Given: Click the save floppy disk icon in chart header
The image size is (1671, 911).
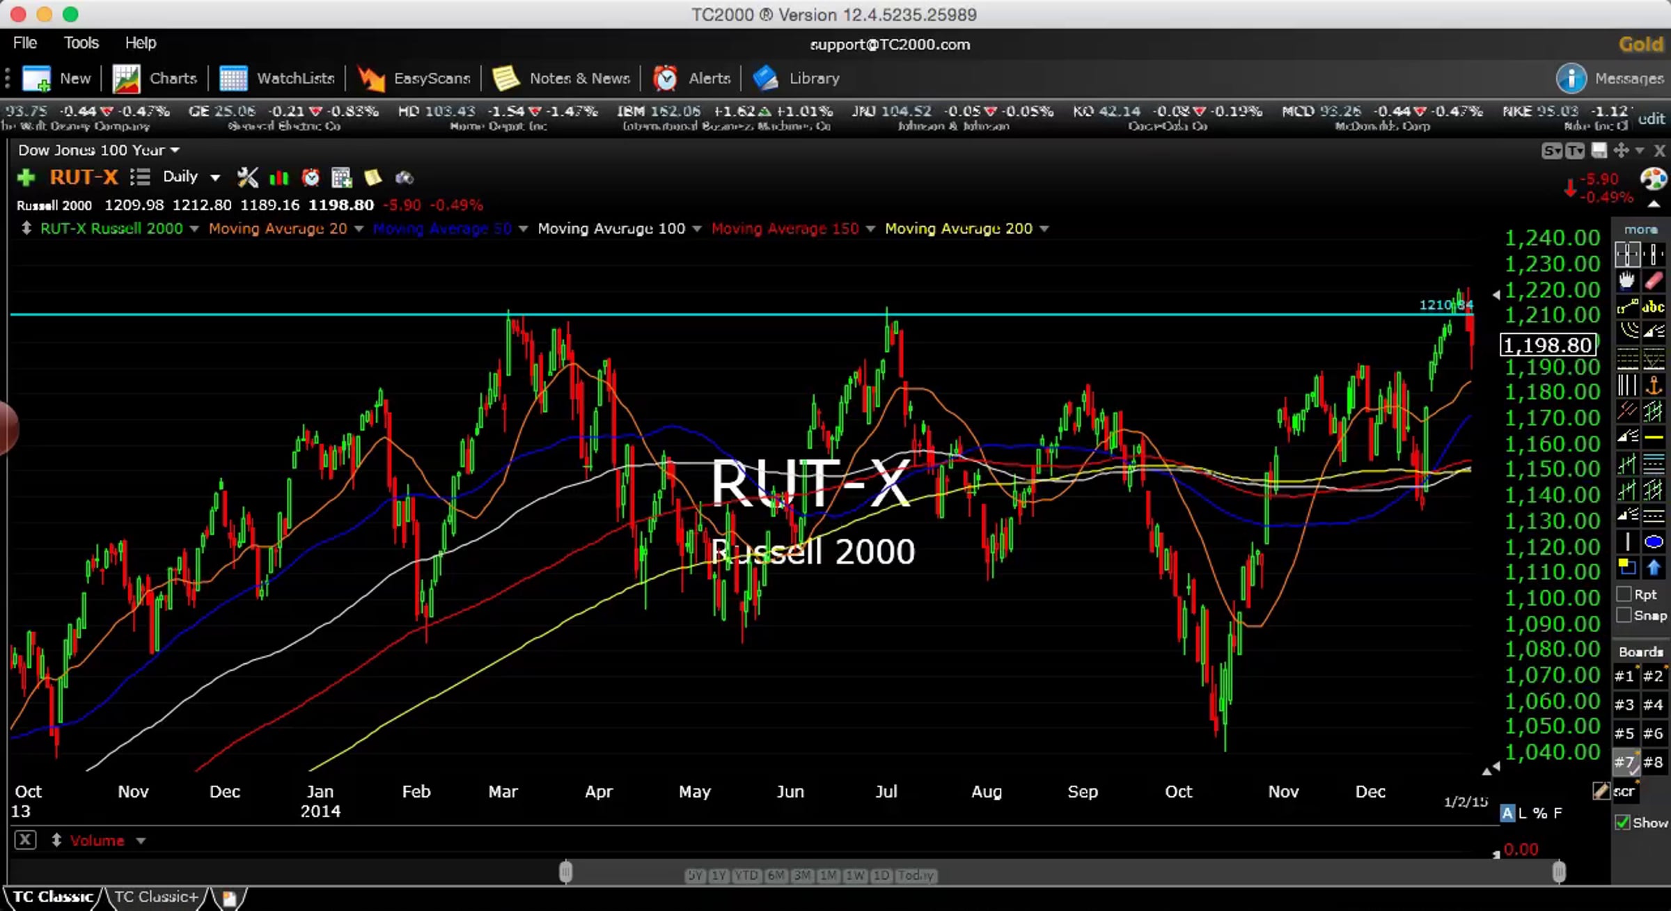Looking at the screenshot, I should coord(1599,150).
